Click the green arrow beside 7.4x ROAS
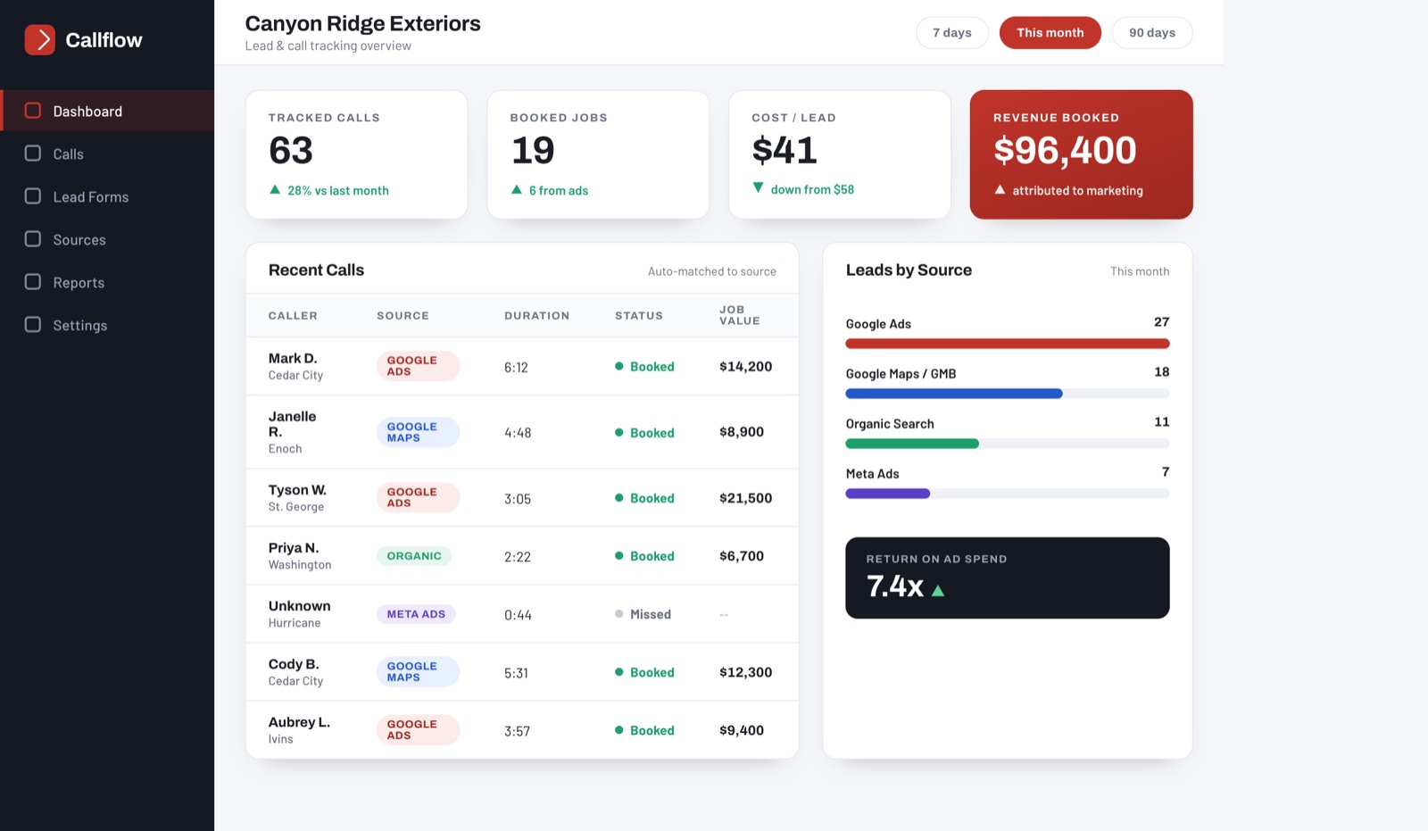1428x831 pixels. pos(938,590)
